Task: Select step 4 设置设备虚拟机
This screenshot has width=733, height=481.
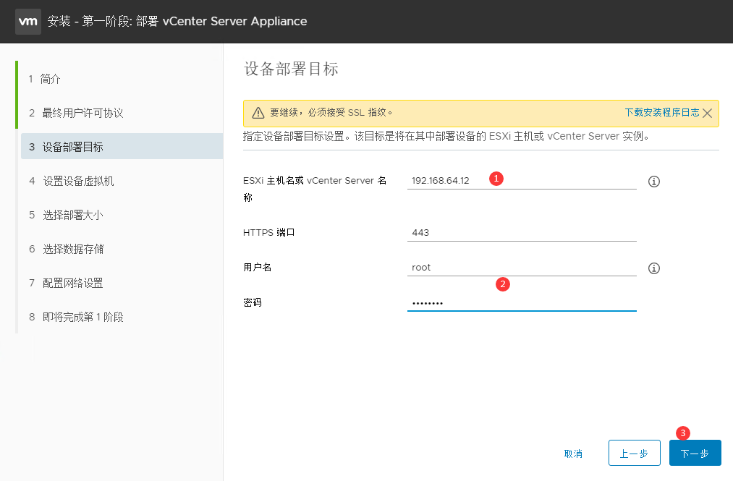Action: [x=77, y=181]
